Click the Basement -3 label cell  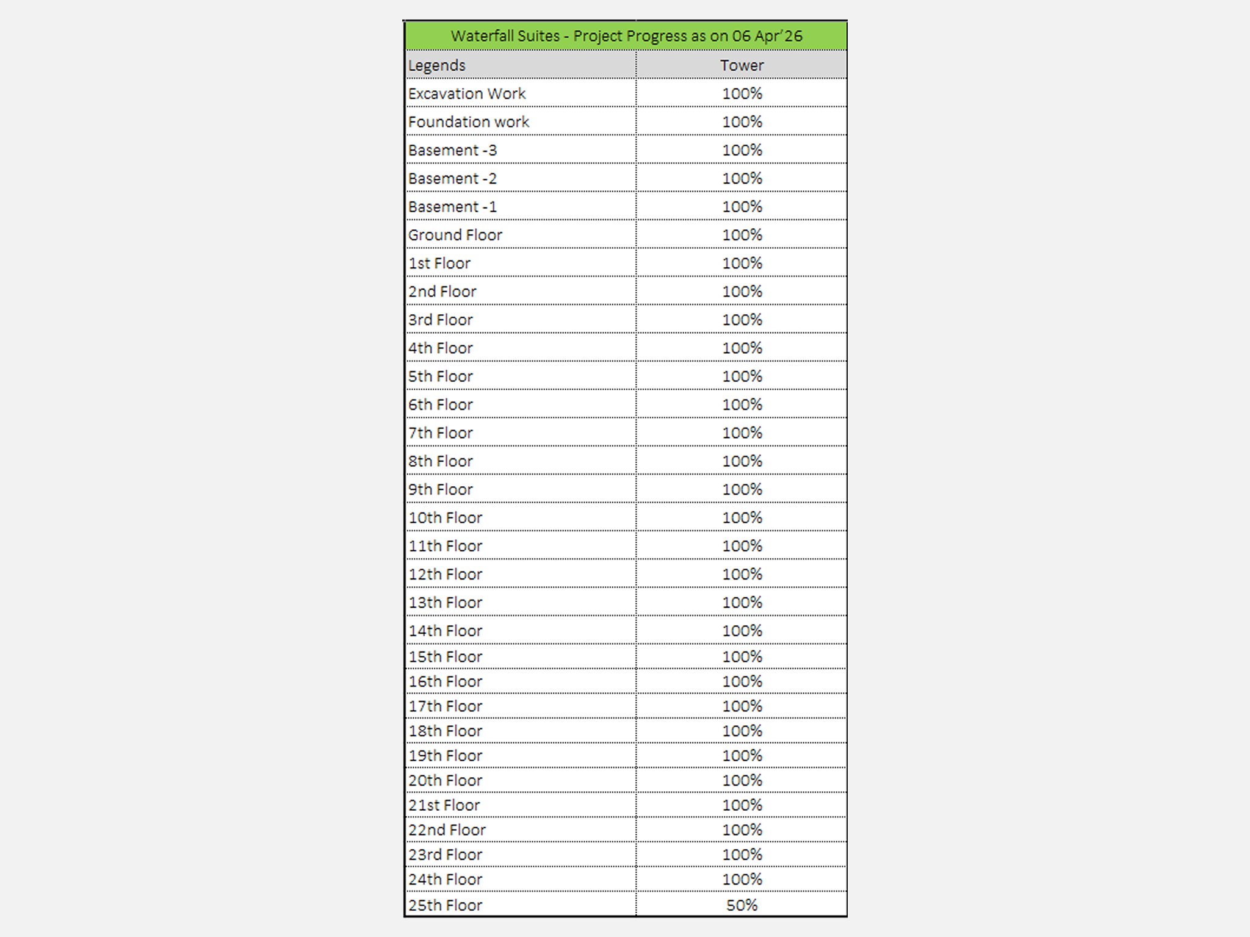[452, 151]
